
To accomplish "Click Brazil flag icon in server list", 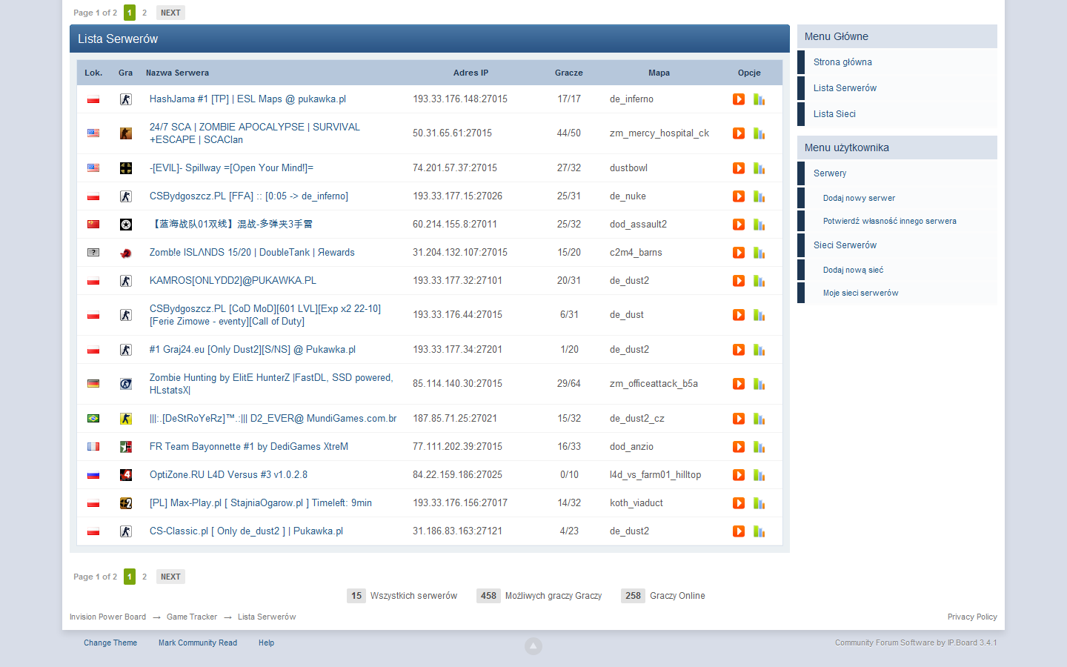I will [93, 419].
